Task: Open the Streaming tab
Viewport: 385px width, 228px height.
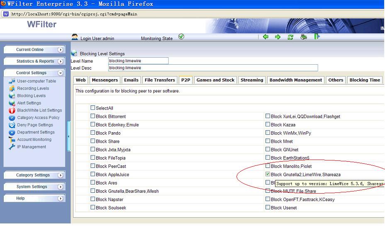Action: coord(252,80)
